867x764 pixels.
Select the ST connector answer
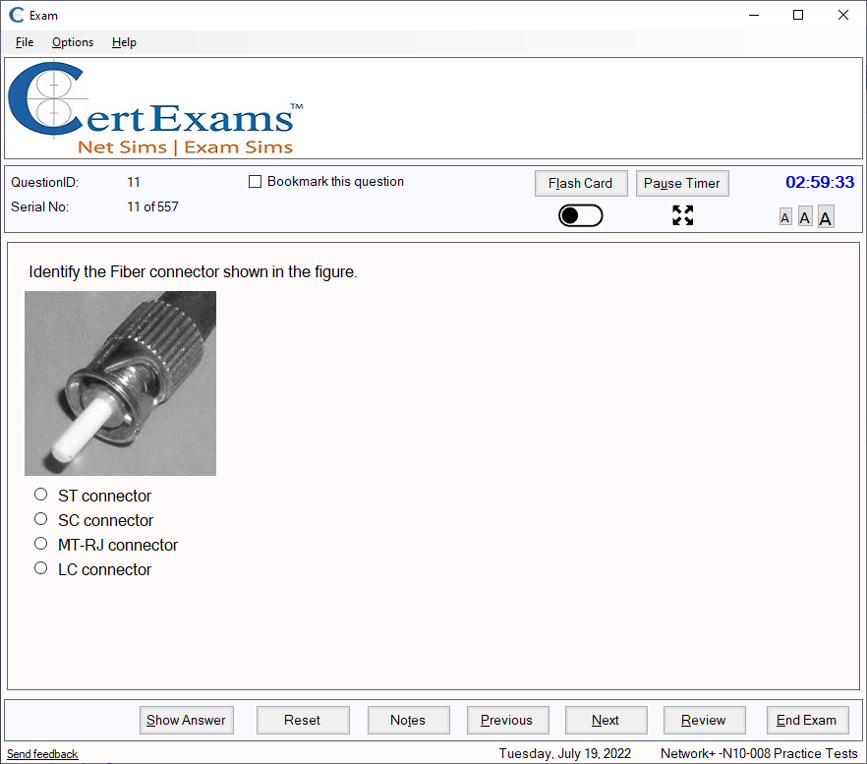coord(40,494)
